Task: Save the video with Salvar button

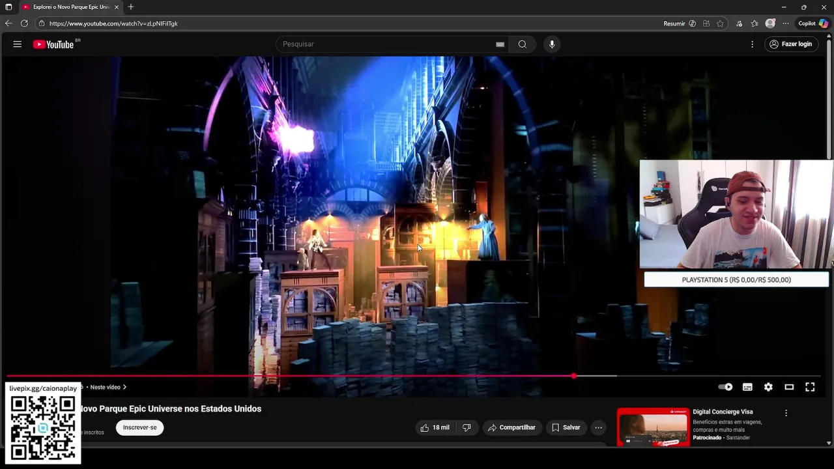Action: coord(566,427)
